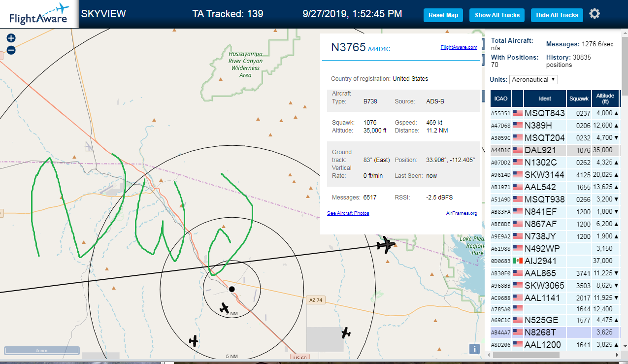
Task: Select the MSQT204 row
Action: click(x=555, y=138)
